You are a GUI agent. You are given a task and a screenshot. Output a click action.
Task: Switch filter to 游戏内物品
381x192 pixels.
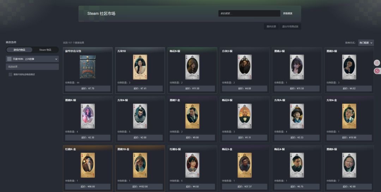click(19, 50)
